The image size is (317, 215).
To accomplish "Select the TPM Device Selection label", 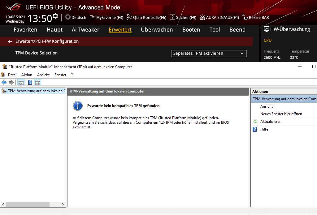I will pos(37,53).
